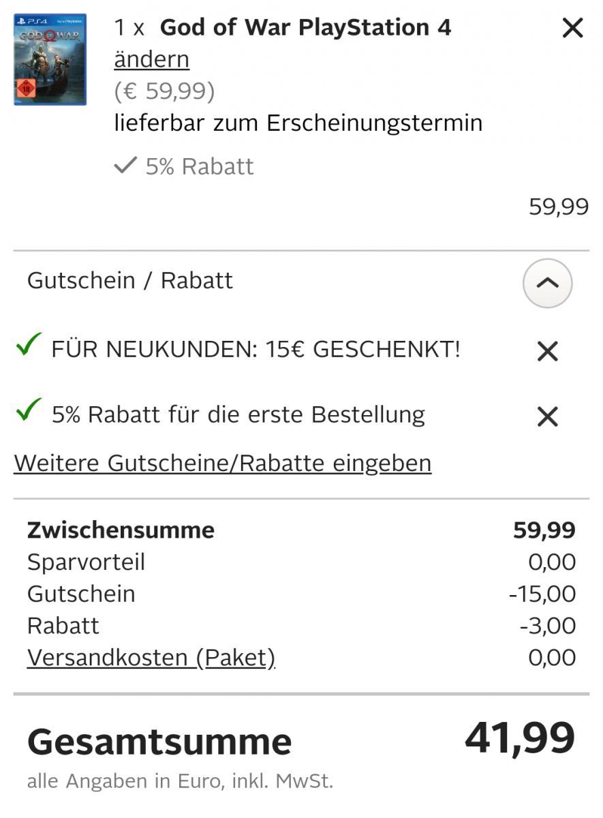This screenshot has width=603, height=818.
Task: Open "Weitere Gutscheine/Rabatte eingeben" link
Action: coord(222,464)
